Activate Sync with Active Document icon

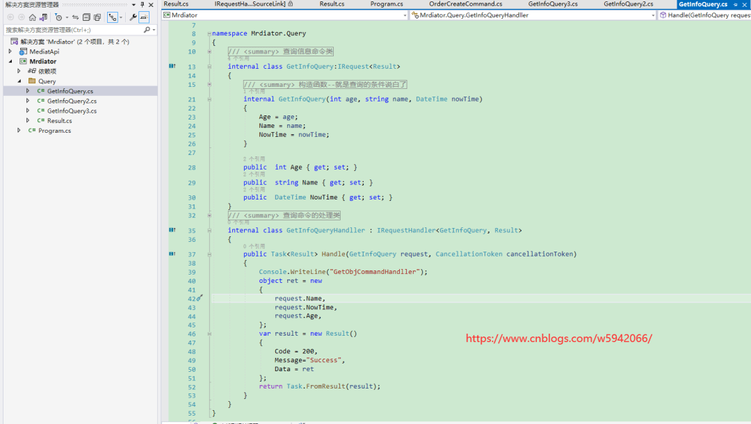[42, 17]
